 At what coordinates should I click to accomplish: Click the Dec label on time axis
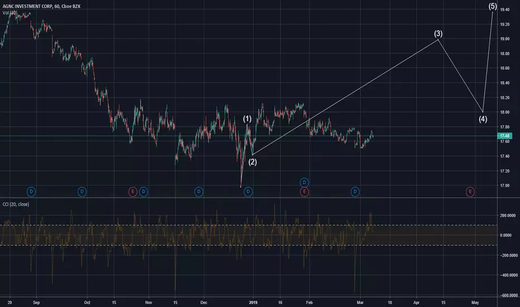(x=204, y=303)
